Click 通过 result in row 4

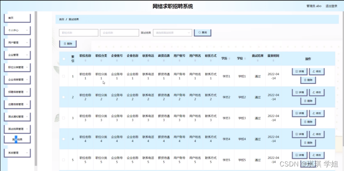point(257,139)
